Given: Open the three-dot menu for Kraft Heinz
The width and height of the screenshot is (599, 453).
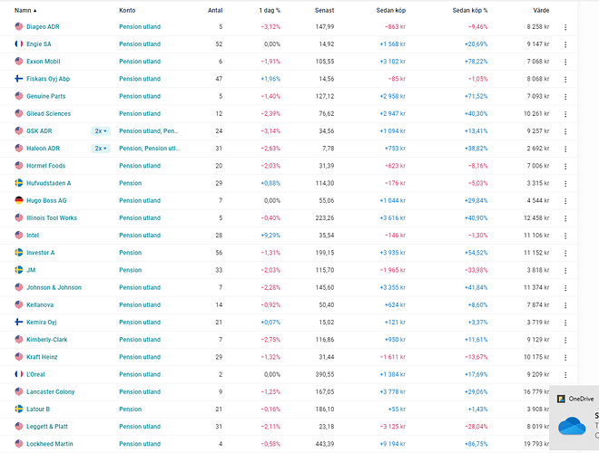Looking at the screenshot, I should (565, 357).
